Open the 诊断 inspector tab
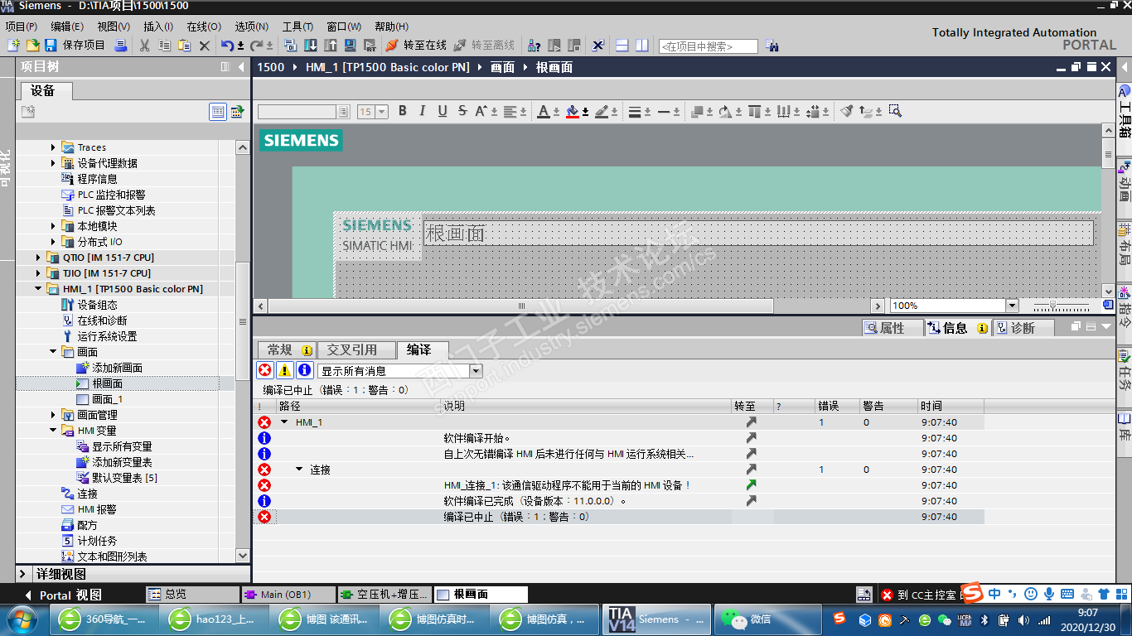 [x=1023, y=328]
